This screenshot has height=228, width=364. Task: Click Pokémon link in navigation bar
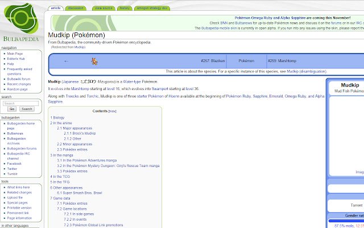pos(246,61)
